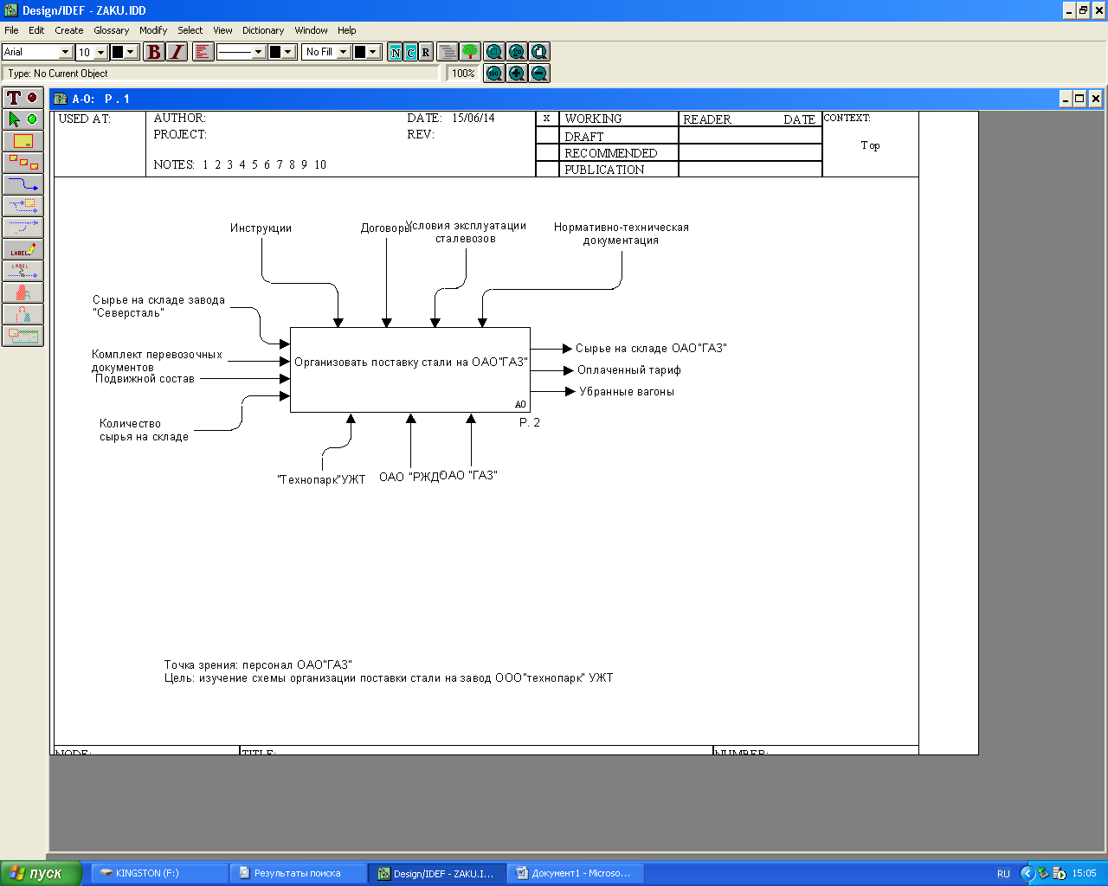Switch to KINGSTON (F:) taskbar window
The image size is (1108, 886).
click(x=159, y=873)
